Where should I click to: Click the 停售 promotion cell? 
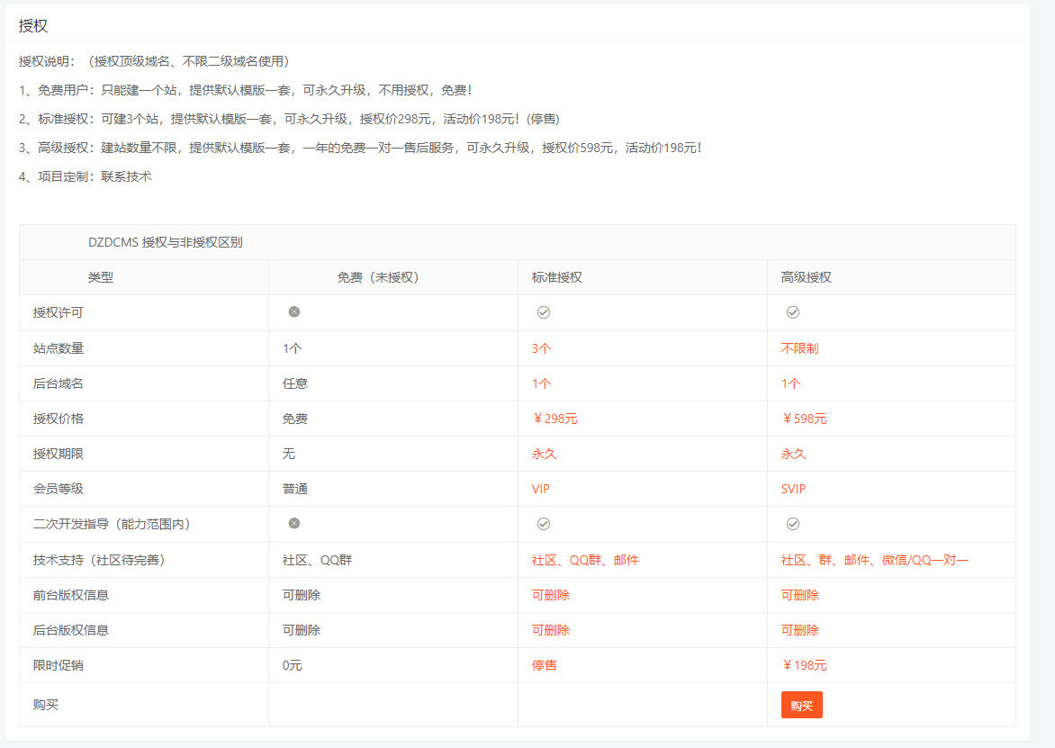click(545, 664)
